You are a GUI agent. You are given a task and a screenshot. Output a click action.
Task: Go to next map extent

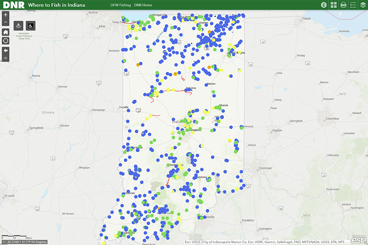(6, 58)
